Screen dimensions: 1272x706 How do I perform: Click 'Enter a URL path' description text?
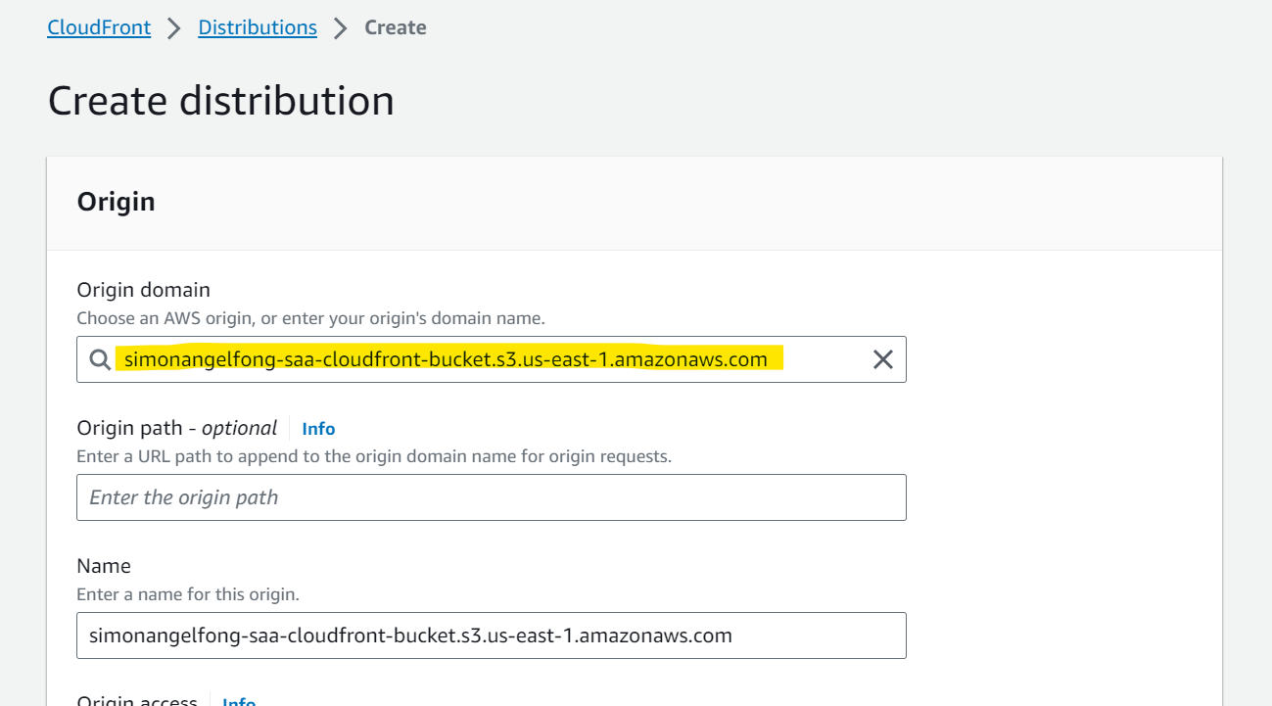tap(374, 456)
